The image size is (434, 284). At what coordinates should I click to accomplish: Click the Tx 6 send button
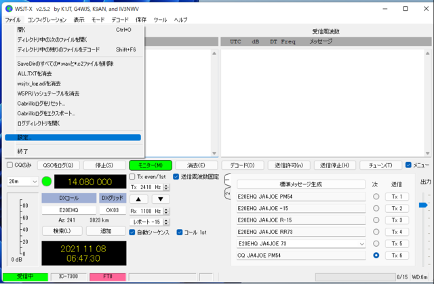click(397, 256)
